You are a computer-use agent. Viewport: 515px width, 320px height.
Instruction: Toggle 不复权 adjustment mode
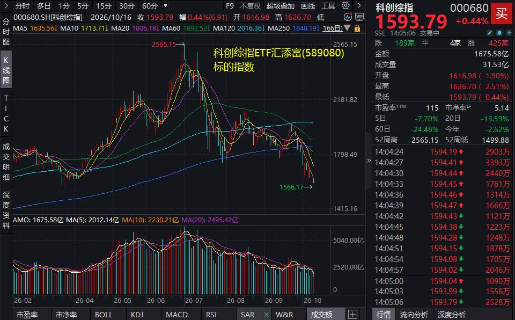pos(250,6)
